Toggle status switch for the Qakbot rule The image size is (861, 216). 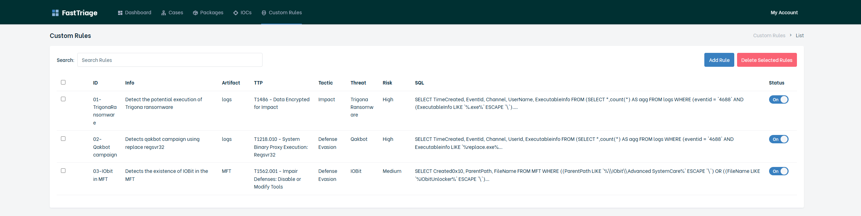tap(778, 139)
